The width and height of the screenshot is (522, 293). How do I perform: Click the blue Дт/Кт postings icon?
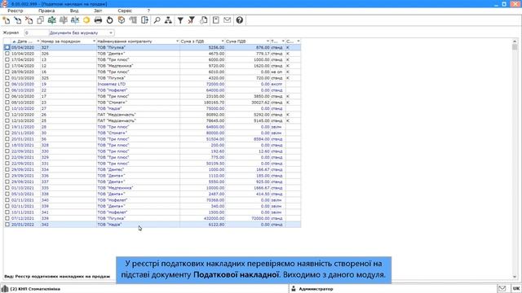(75, 20)
